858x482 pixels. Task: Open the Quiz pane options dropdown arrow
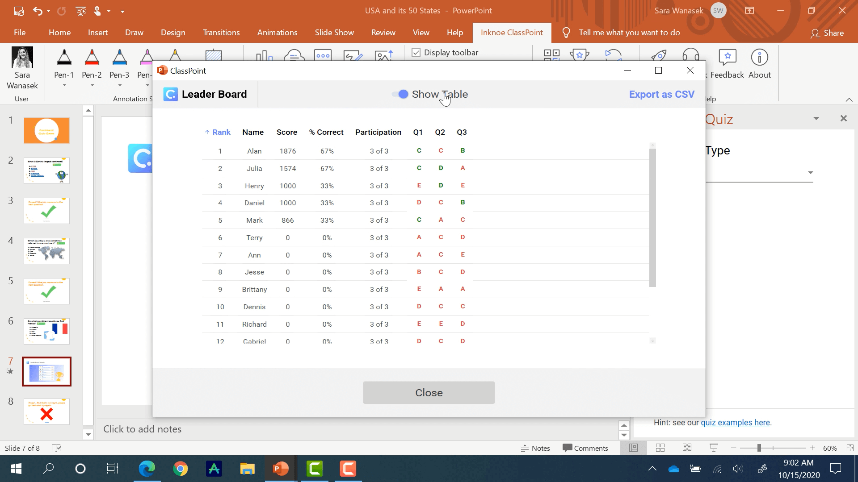816,119
